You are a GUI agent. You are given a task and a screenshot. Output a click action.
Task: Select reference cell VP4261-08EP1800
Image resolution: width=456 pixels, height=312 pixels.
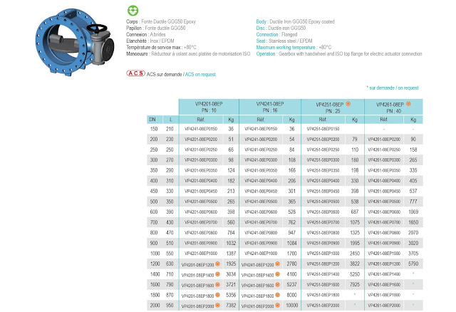click(384, 295)
